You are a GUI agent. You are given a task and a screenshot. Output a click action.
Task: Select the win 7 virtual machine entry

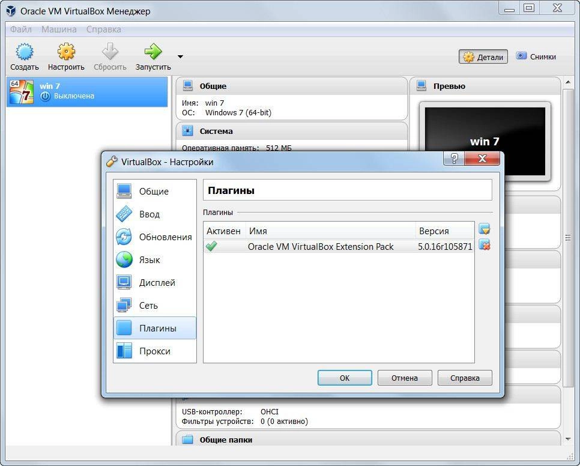(87, 92)
